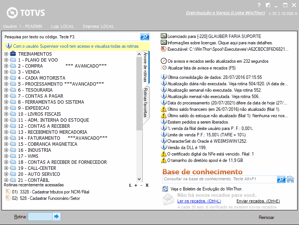Expand the 6 - TESOURARIA node
This screenshot has width=299, height=225.
click(6, 90)
